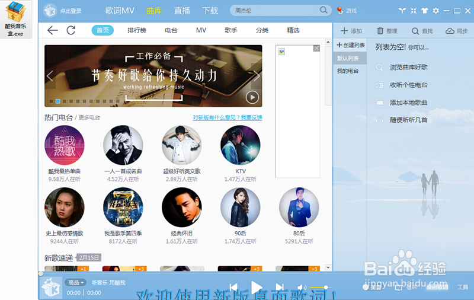Open the 电台 section

(x=171, y=30)
